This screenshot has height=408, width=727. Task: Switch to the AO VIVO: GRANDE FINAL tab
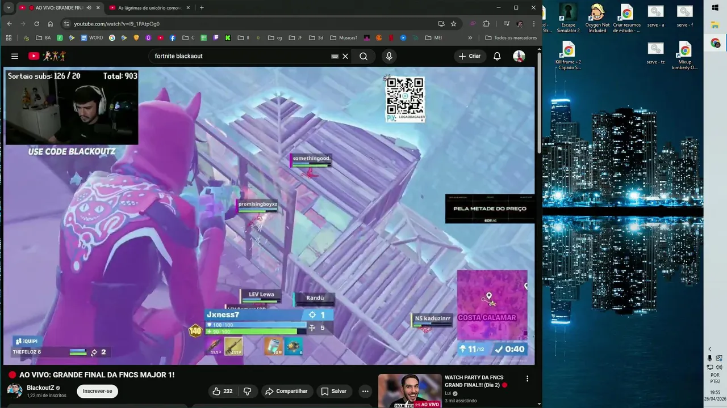point(59,8)
